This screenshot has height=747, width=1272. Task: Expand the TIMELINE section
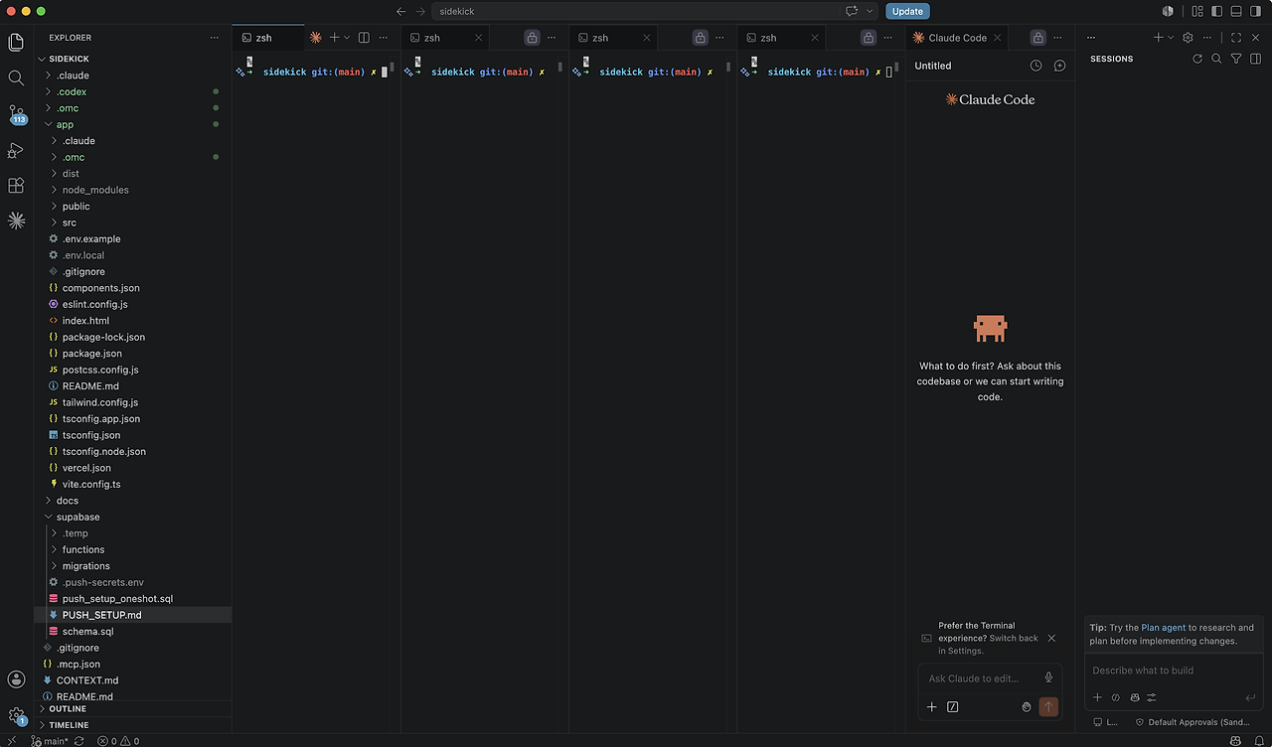(133, 725)
